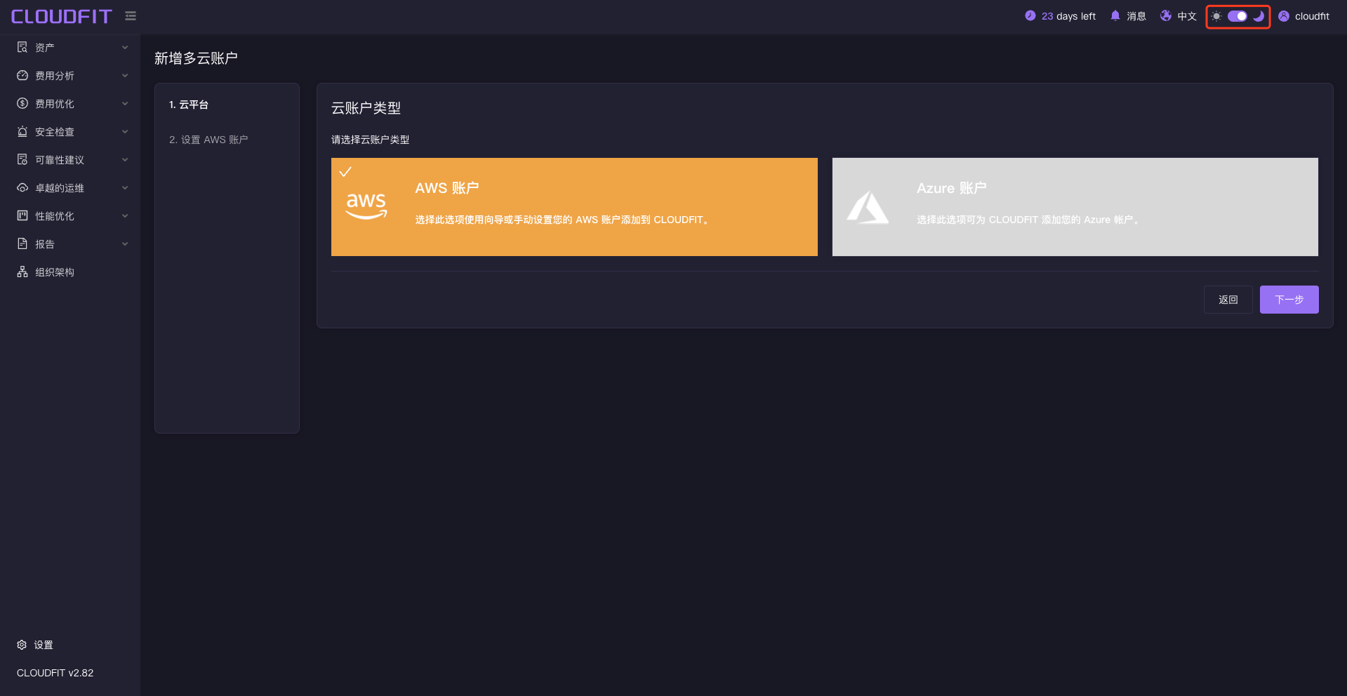Image resolution: width=1347 pixels, height=696 pixels.
Task: Toggle the dark mode switch
Action: tap(1237, 16)
